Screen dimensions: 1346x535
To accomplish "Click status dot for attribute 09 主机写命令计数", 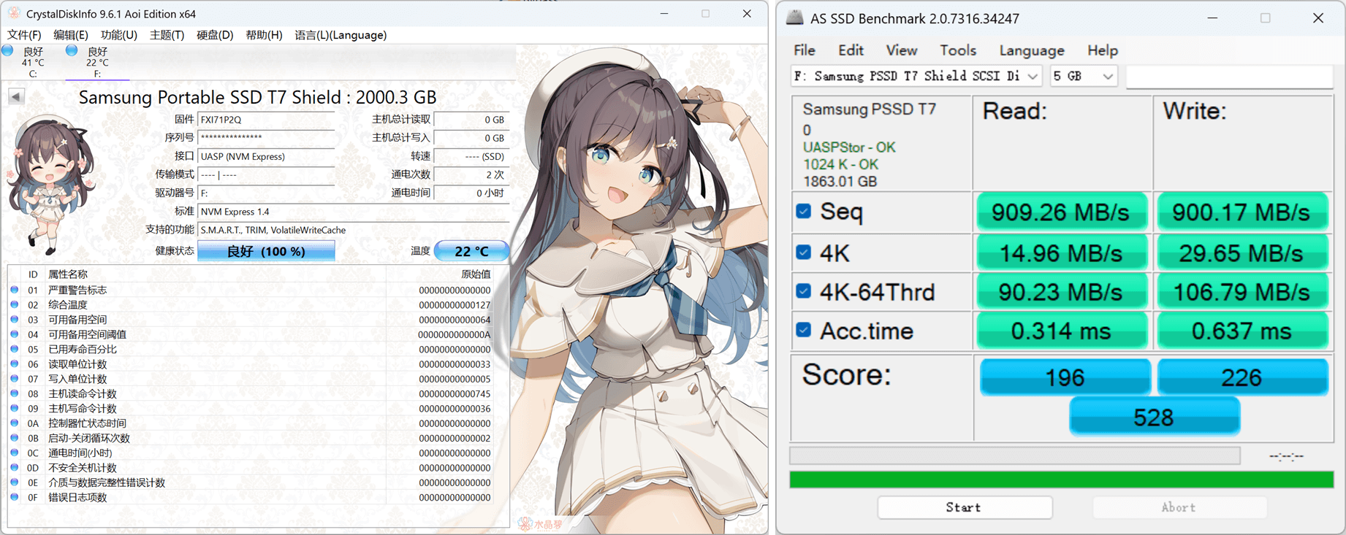I will pyautogui.click(x=15, y=408).
